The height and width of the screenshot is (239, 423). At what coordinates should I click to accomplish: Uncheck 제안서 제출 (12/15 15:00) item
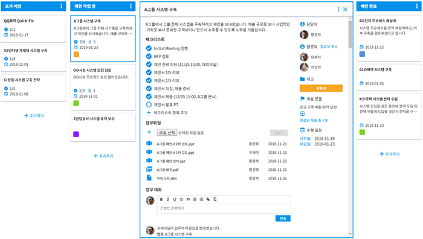point(149,97)
